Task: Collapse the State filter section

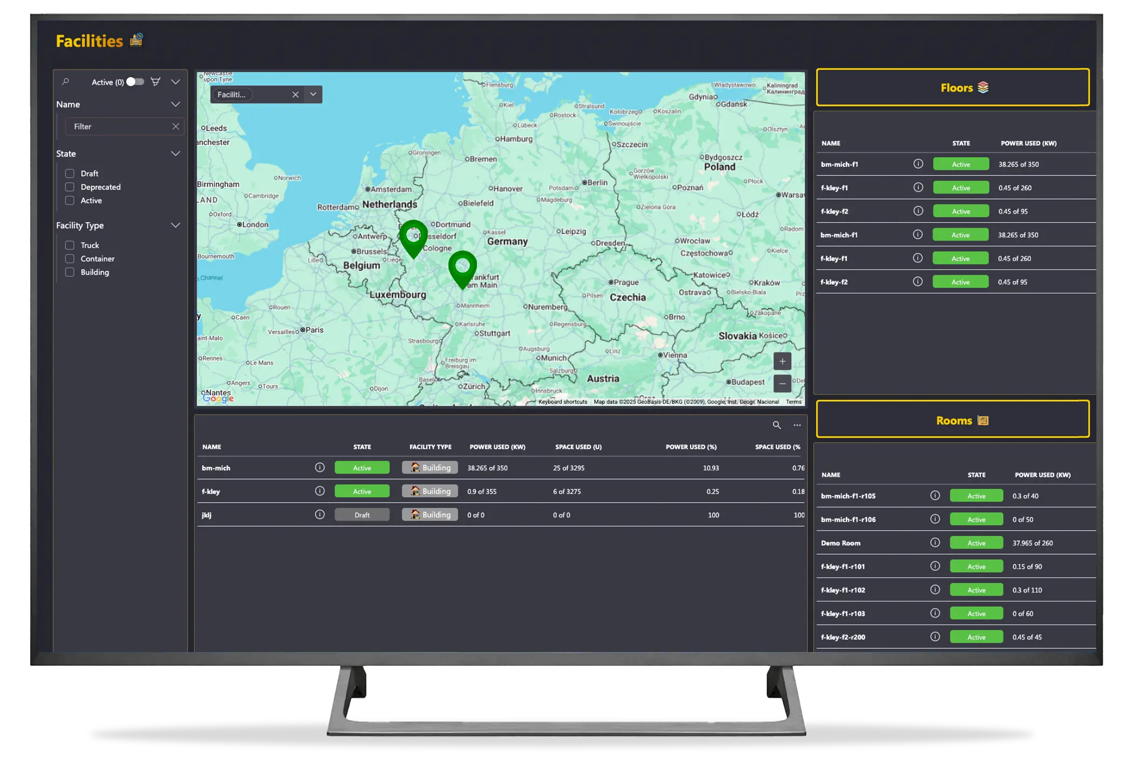Action: (175, 153)
